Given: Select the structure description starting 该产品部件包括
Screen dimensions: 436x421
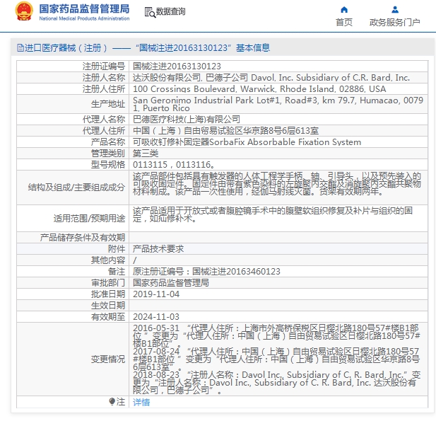Looking at the screenshot, I should 277,184.
